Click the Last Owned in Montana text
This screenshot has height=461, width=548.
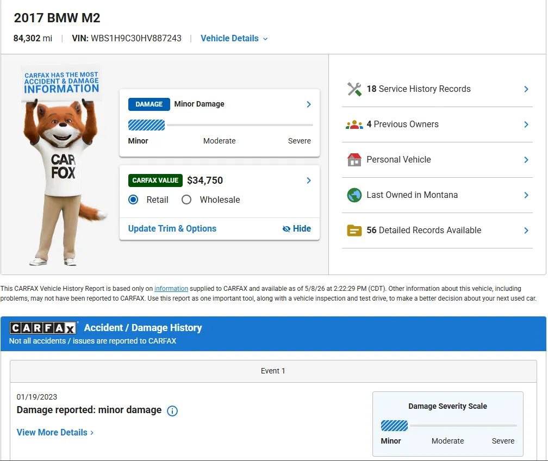[412, 195]
